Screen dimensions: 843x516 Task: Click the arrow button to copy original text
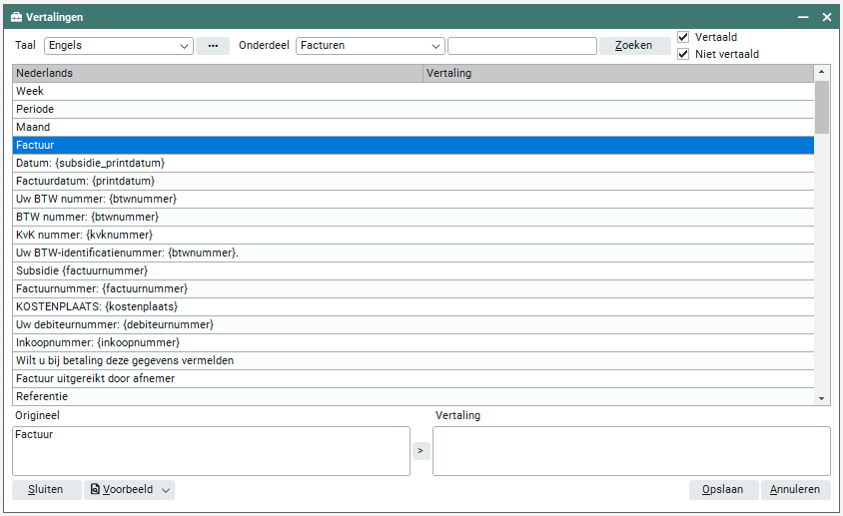(420, 451)
